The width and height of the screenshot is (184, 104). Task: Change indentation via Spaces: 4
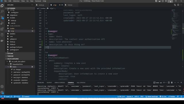click(x=130, y=96)
